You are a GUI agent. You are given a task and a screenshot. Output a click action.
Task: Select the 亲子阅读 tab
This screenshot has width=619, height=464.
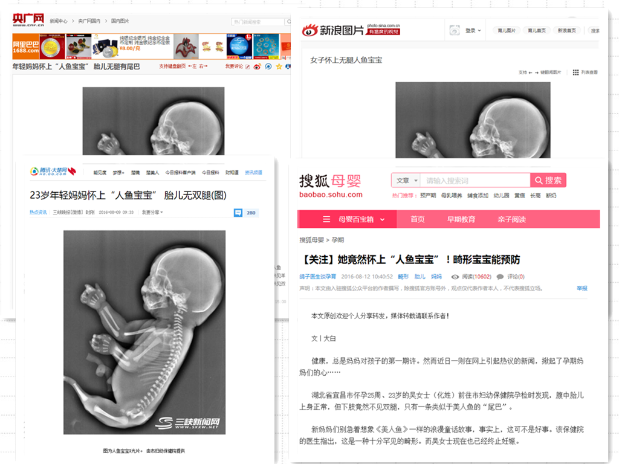point(511,219)
